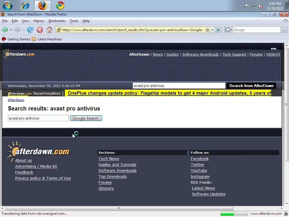Click the header search box with avast pro antivirus
This screenshot has height=217, width=289.
click(x=179, y=86)
